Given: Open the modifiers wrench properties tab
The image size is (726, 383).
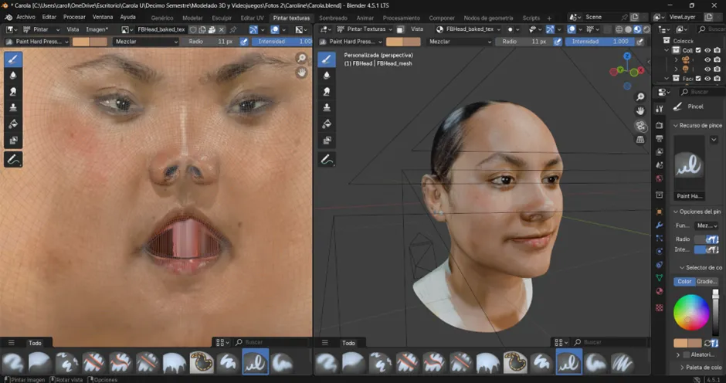Looking at the screenshot, I should click(x=659, y=225).
